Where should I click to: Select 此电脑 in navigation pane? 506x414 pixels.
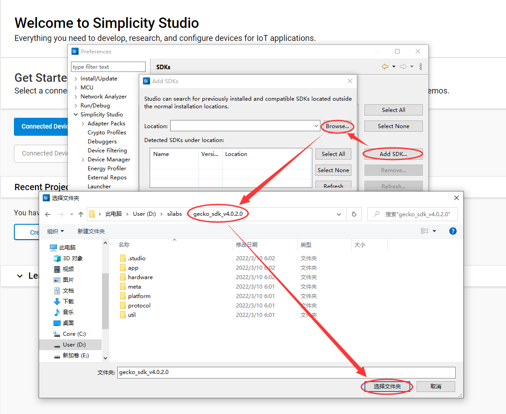click(x=67, y=248)
